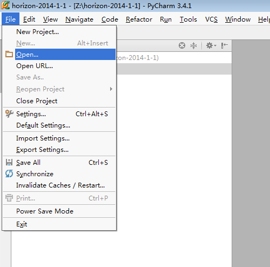Screen dimensions: 270x267
Task: Click the disabled New... Alt+Insert entry
Action: (x=59, y=43)
